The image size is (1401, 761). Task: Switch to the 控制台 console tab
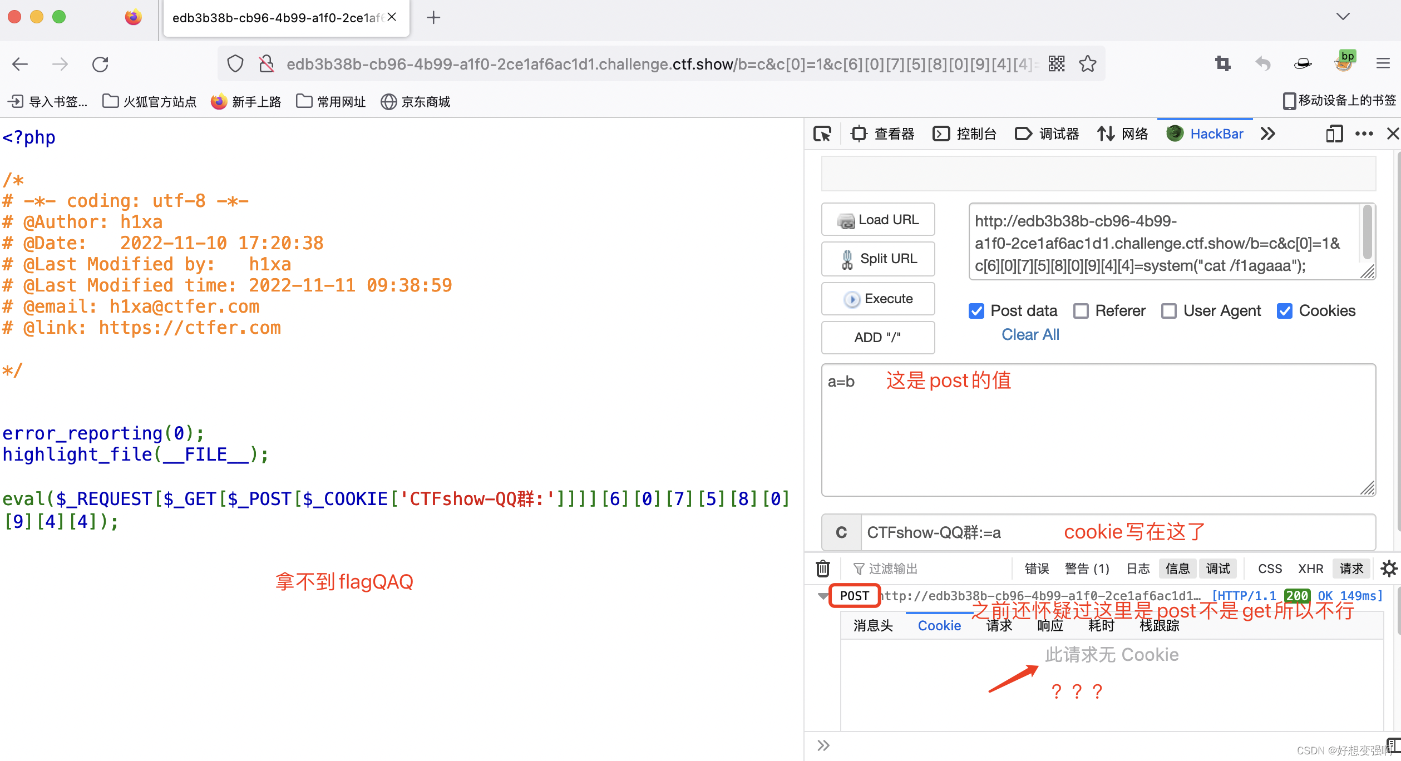(965, 134)
